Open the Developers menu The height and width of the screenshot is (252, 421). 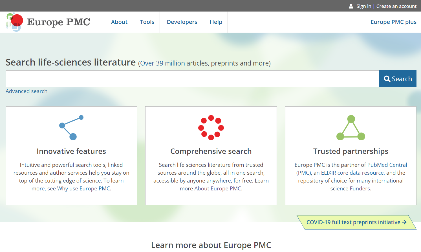click(x=182, y=22)
